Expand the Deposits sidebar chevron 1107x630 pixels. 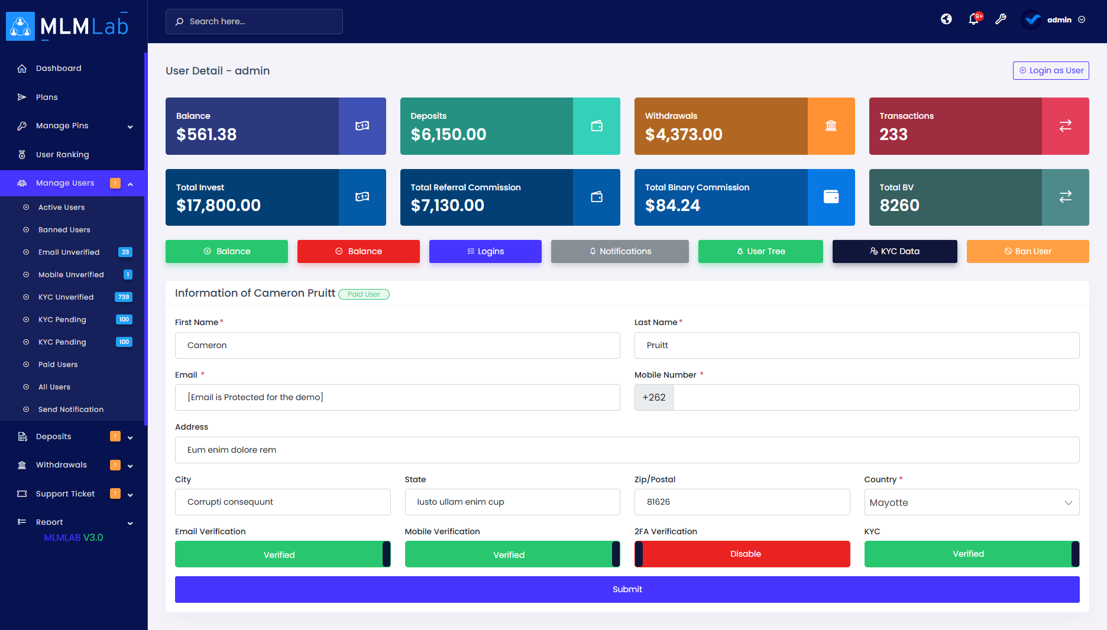click(x=130, y=438)
